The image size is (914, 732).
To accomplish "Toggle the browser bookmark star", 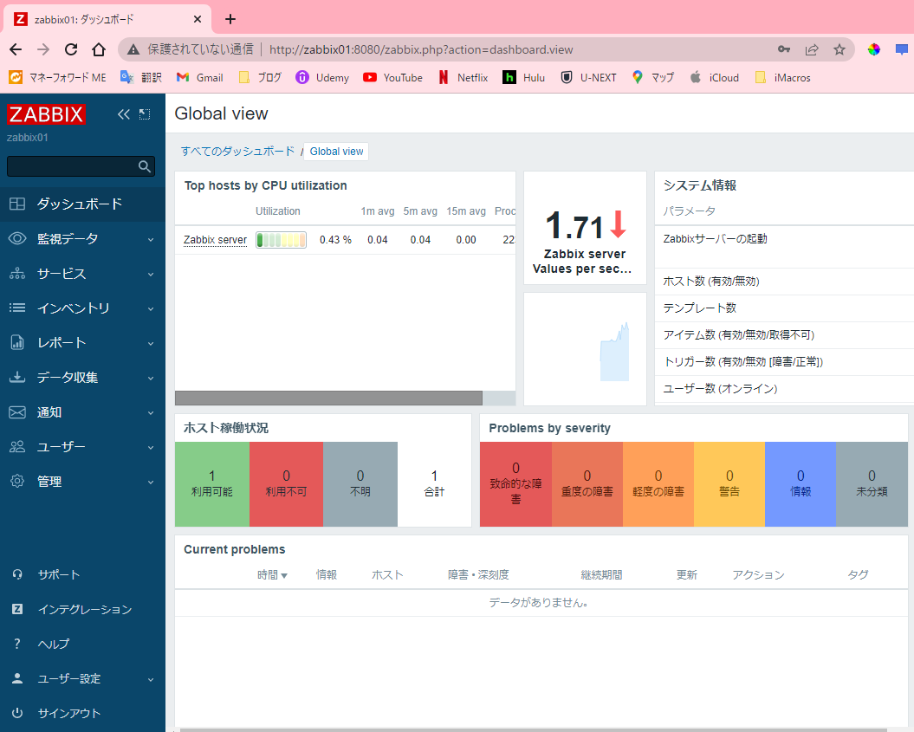I will tap(839, 49).
